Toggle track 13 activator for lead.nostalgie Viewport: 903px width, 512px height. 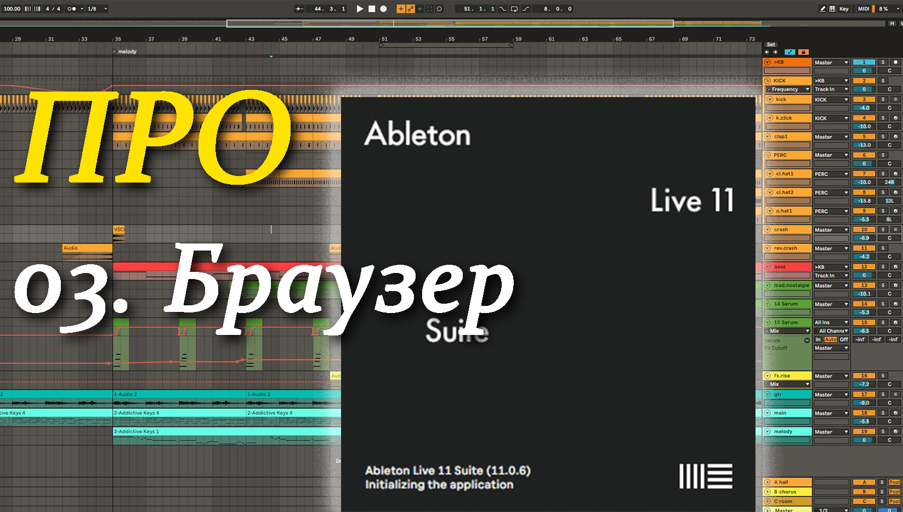pos(864,286)
